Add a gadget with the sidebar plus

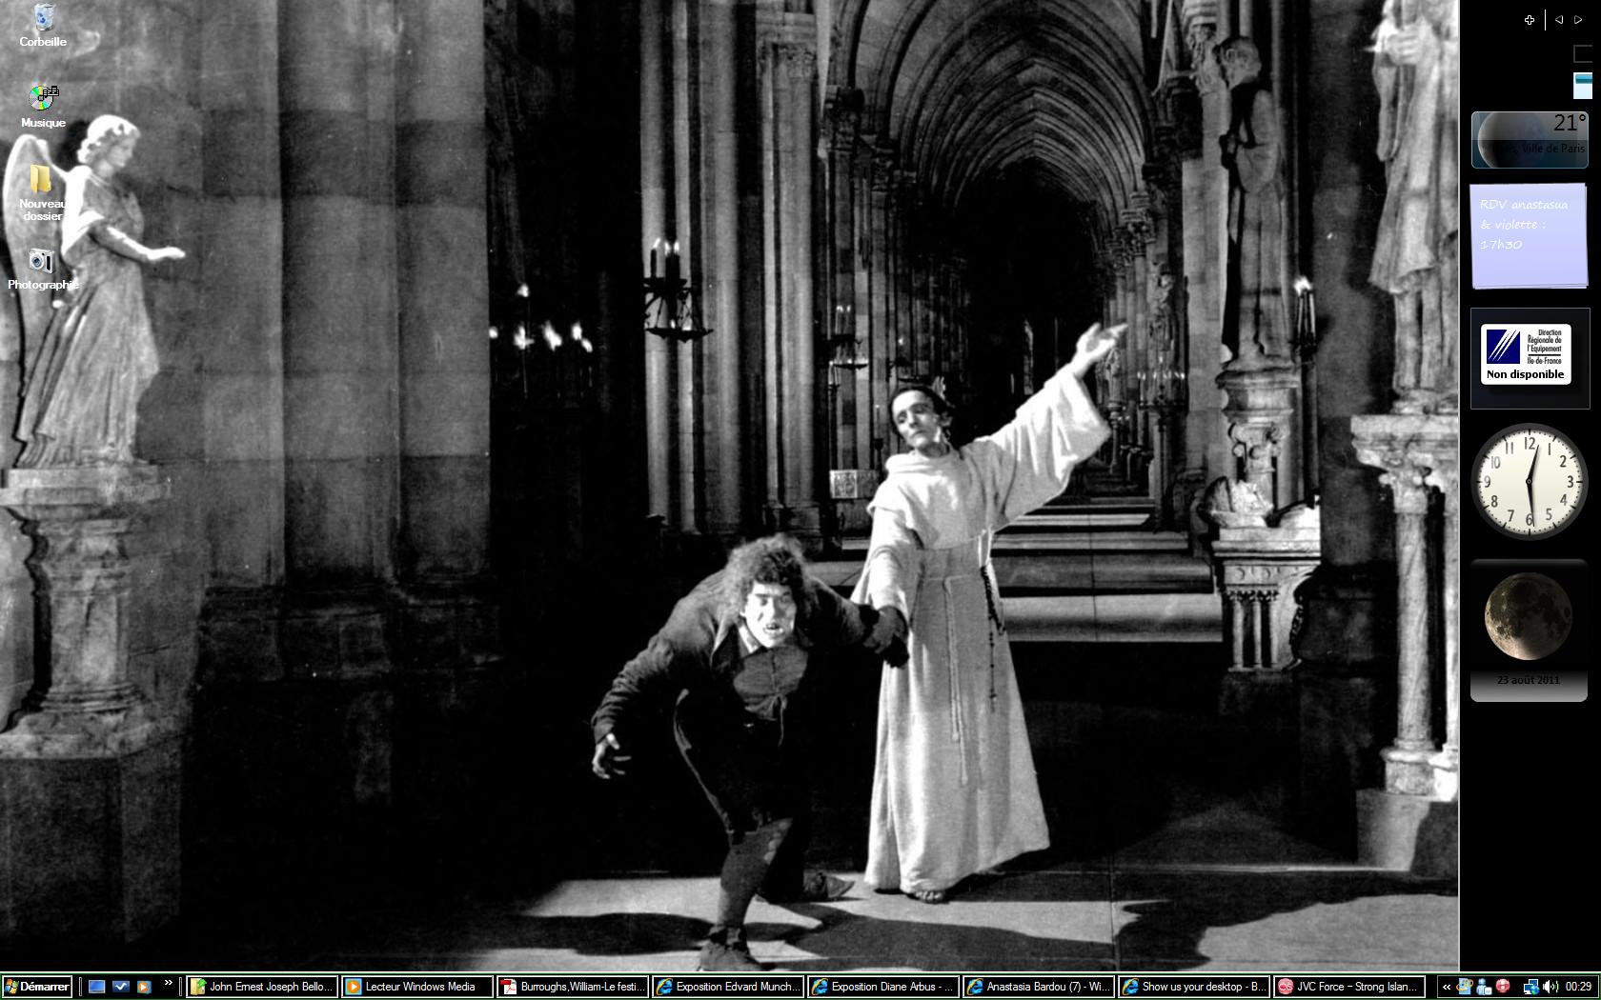click(x=1530, y=20)
